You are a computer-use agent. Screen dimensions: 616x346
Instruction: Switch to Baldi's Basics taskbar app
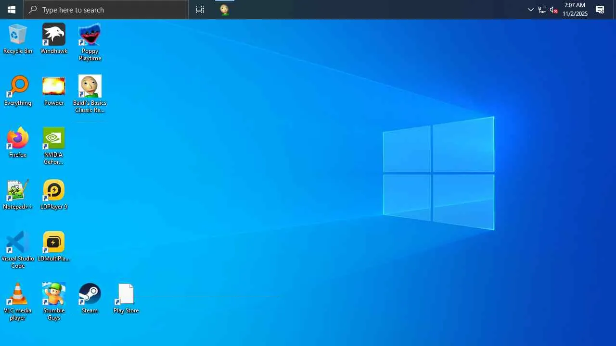click(x=224, y=10)
